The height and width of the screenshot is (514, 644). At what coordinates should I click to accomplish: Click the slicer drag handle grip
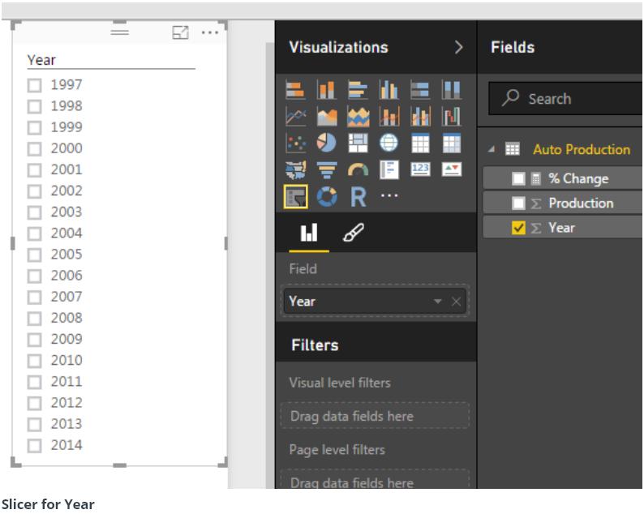coord(119,32)
